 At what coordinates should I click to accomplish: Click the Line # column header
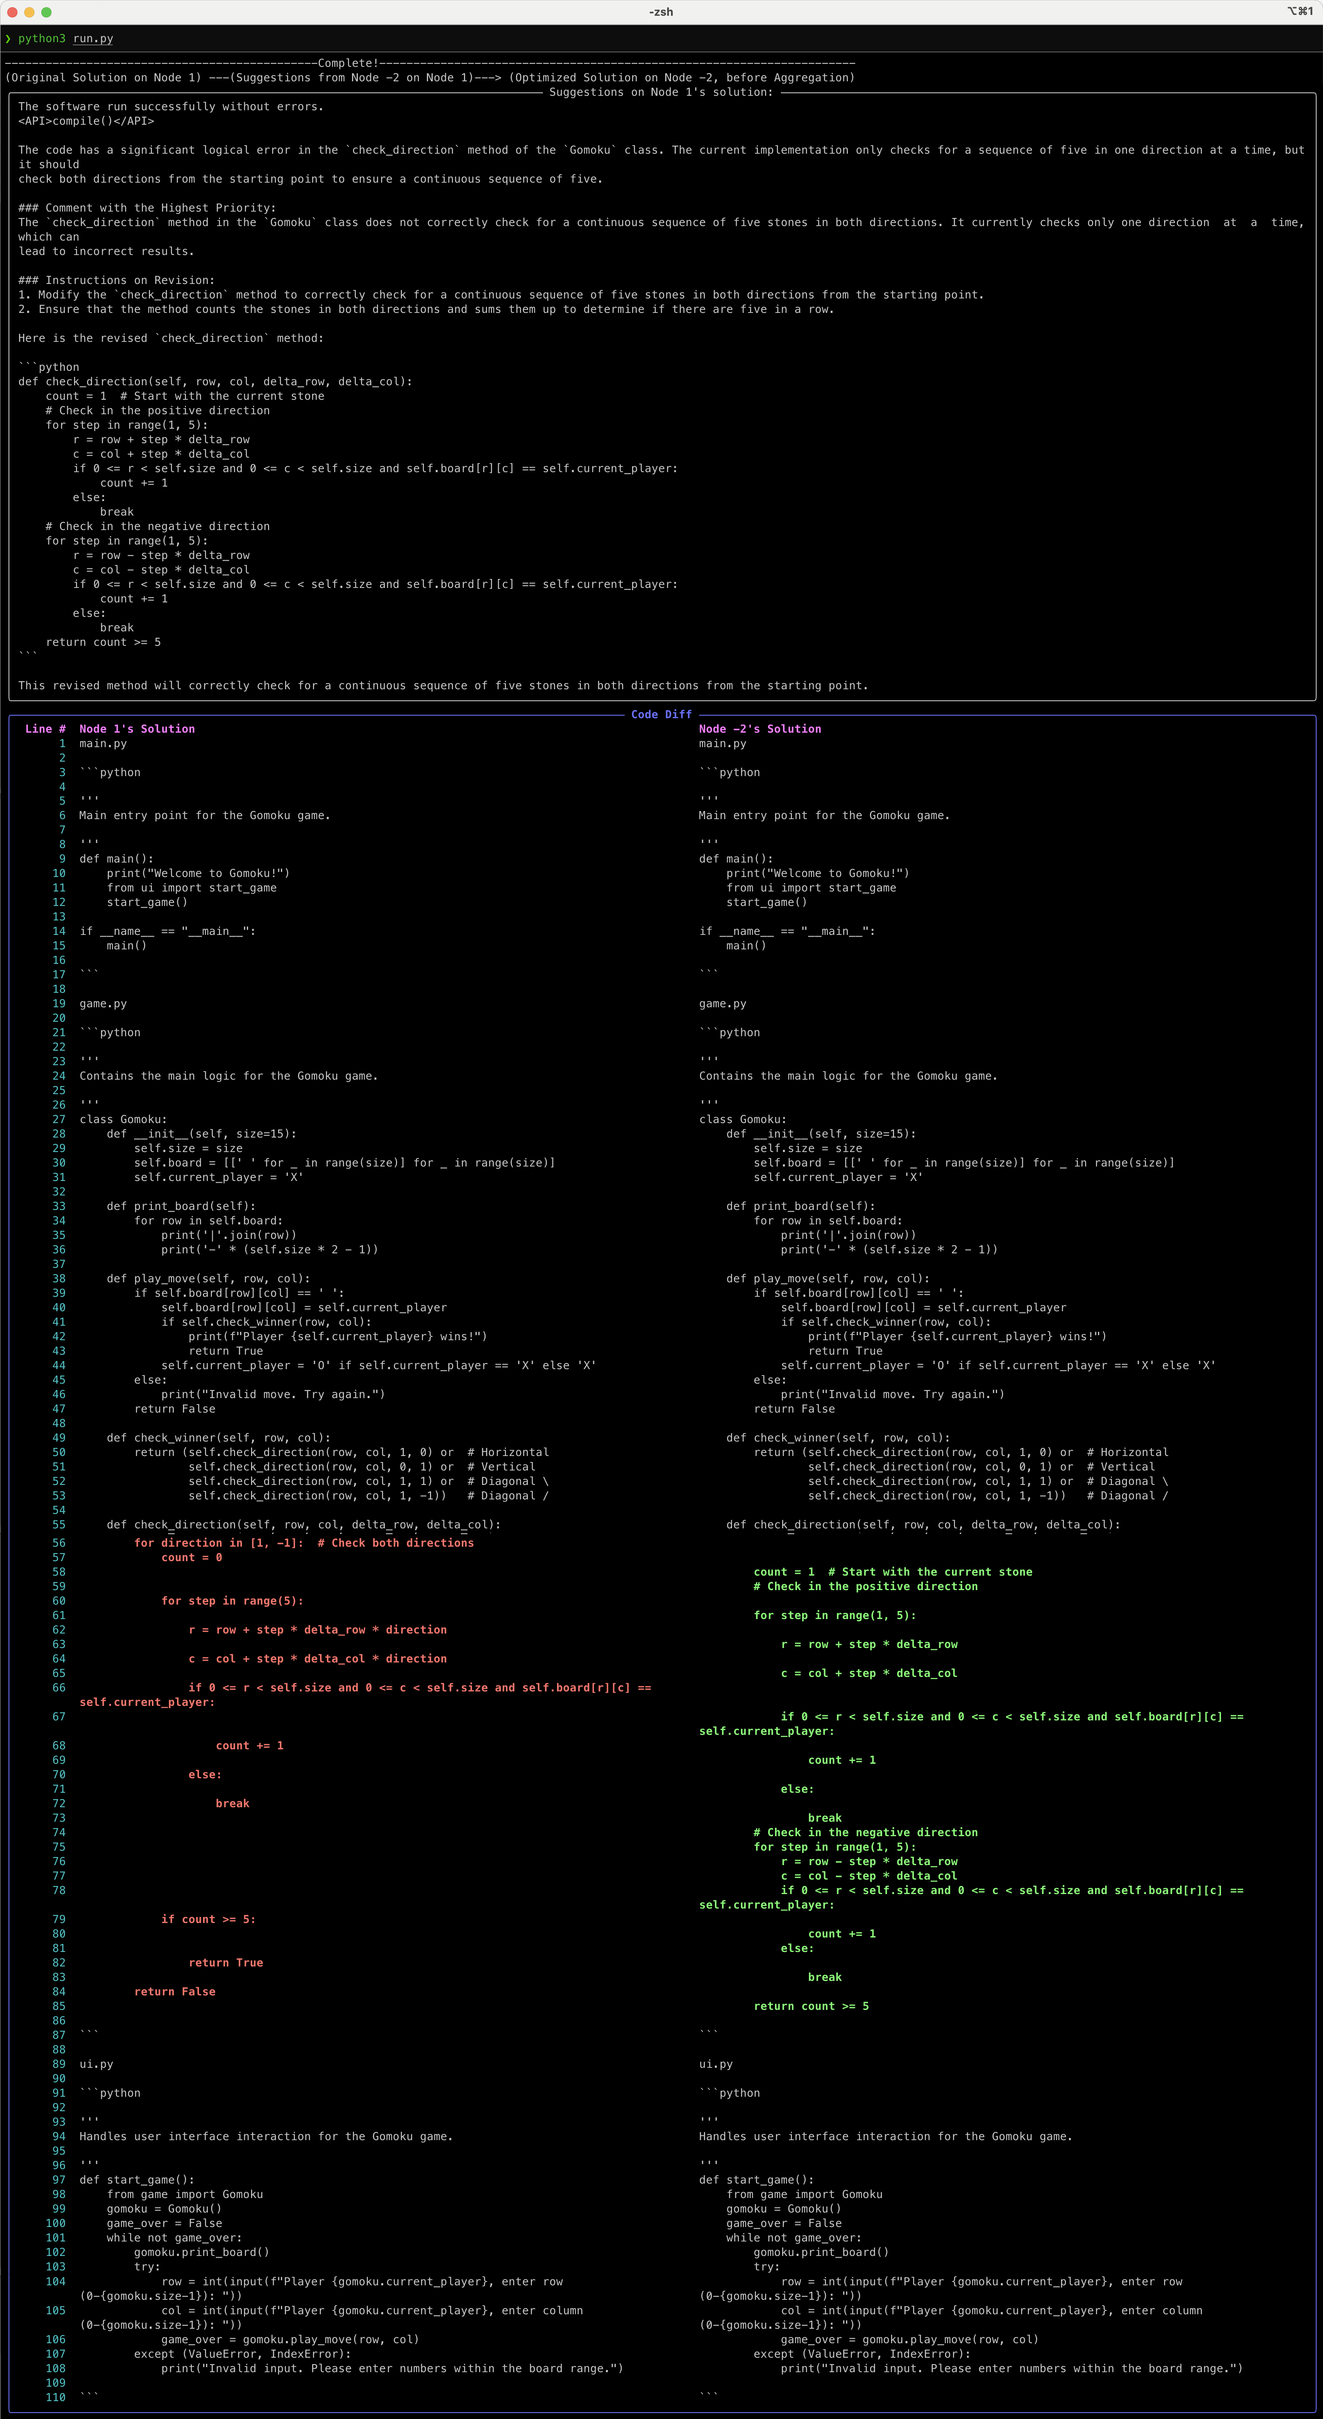(45, 729)
